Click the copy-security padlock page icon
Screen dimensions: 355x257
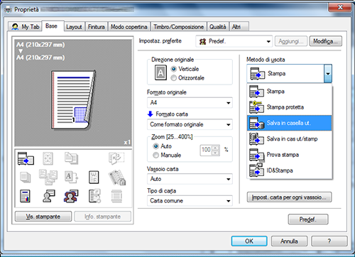[117, 177]
